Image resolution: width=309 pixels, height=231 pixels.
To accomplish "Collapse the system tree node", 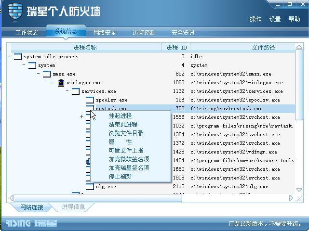I will coord(24,64).
